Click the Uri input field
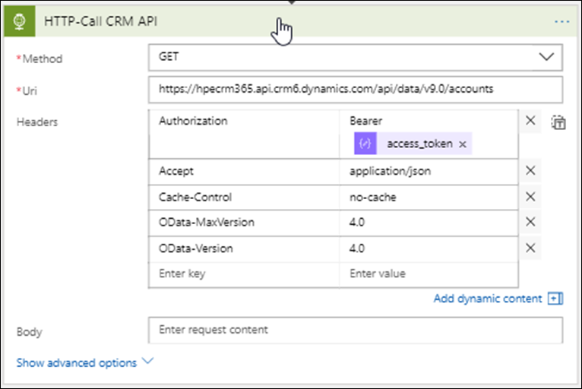This screenshot has height=389, width=582. click(x=356, y=89)
